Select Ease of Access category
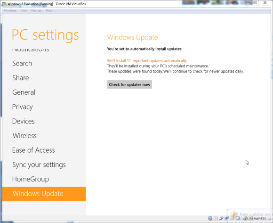The height and width of the screenshot is (223, 273). [33, 150]
